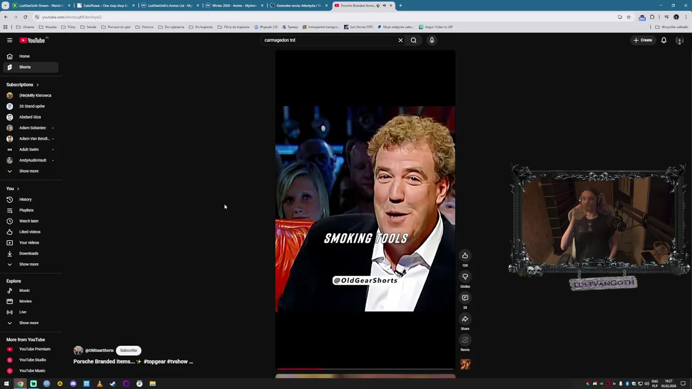Open the Muzyka bookmarks folder
The width and height of the screenshot is (692, 389).
[48, 27]
